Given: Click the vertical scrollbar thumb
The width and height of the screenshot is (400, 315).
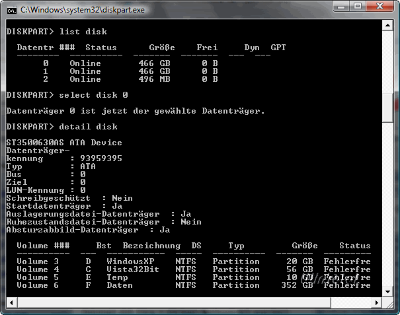Looking at the screenshot, I should click(387, 108).
